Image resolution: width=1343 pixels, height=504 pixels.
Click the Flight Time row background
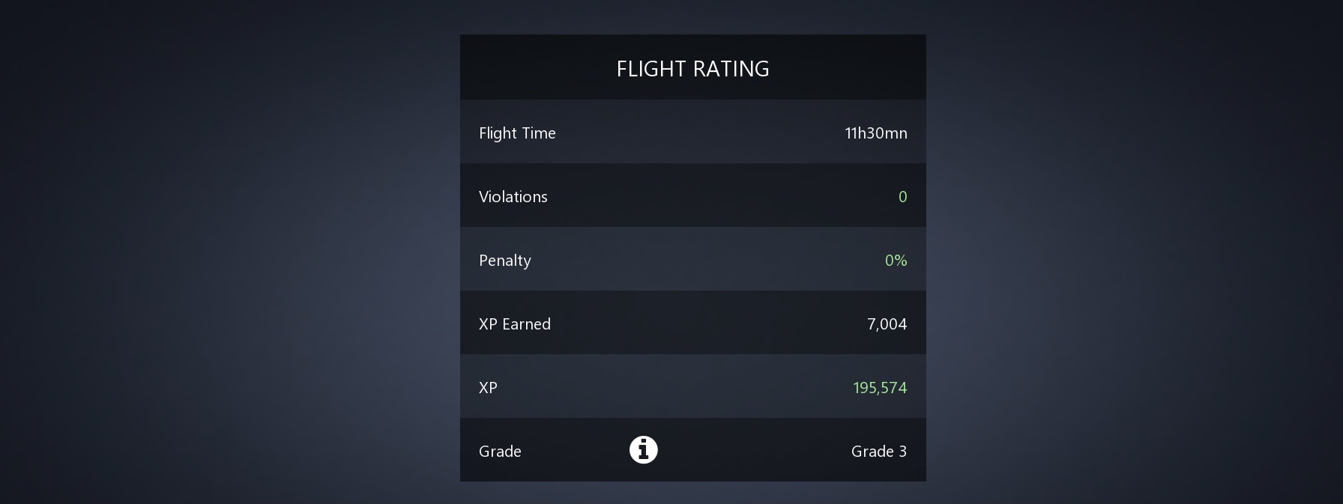click(693, 132)
